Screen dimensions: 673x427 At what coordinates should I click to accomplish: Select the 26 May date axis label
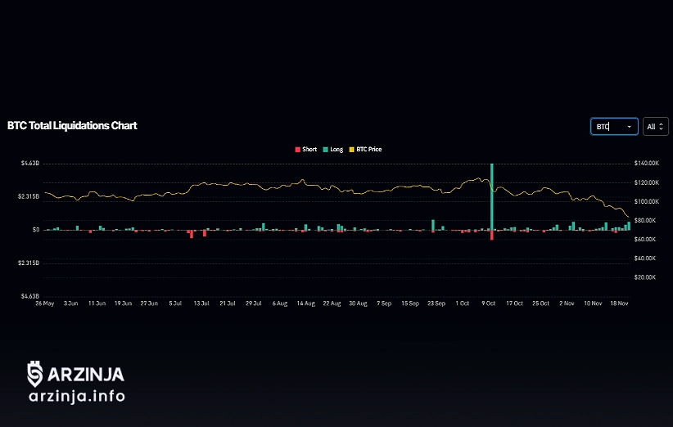(44, 303)
